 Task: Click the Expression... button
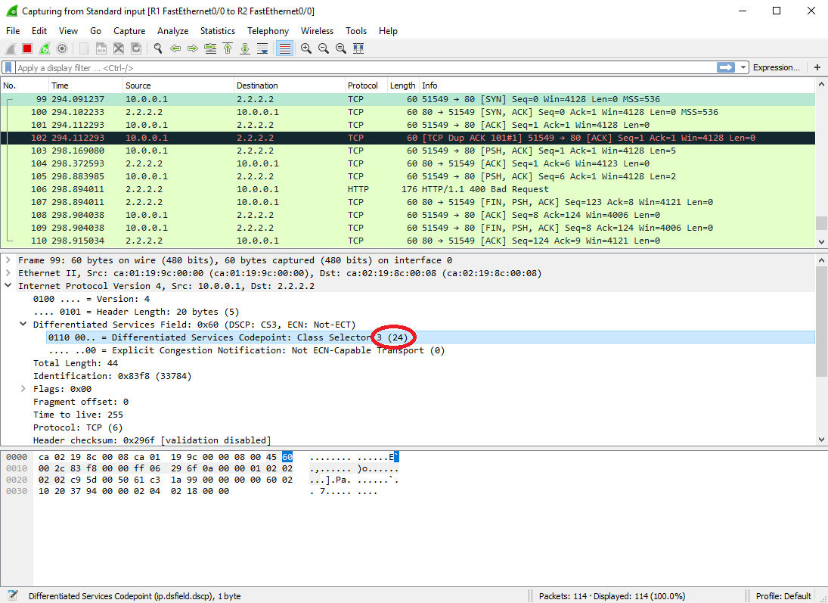[777, 67]
